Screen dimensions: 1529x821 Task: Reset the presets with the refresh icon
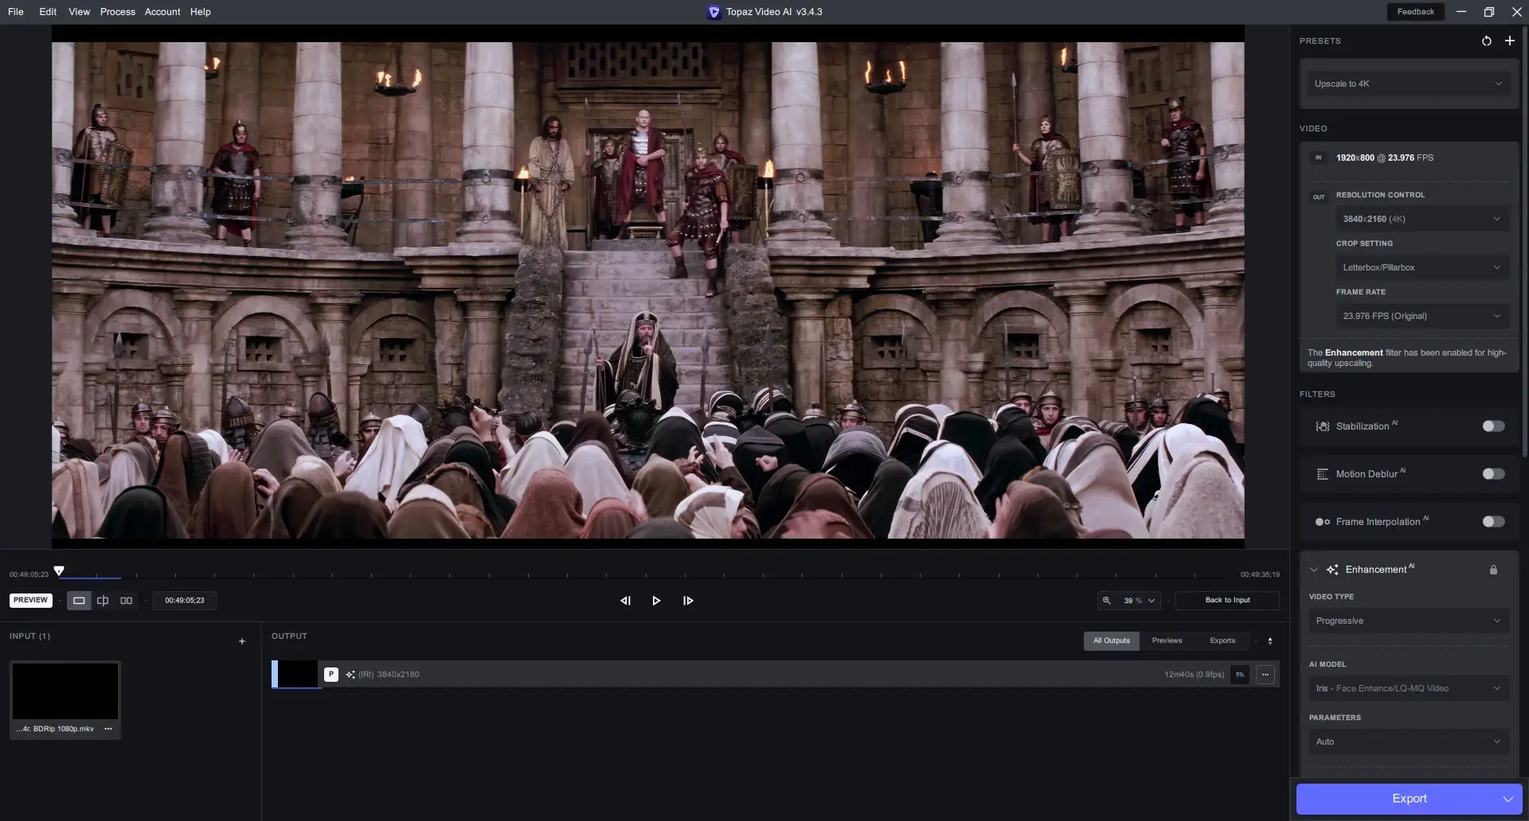click(x=1486, y=41)
